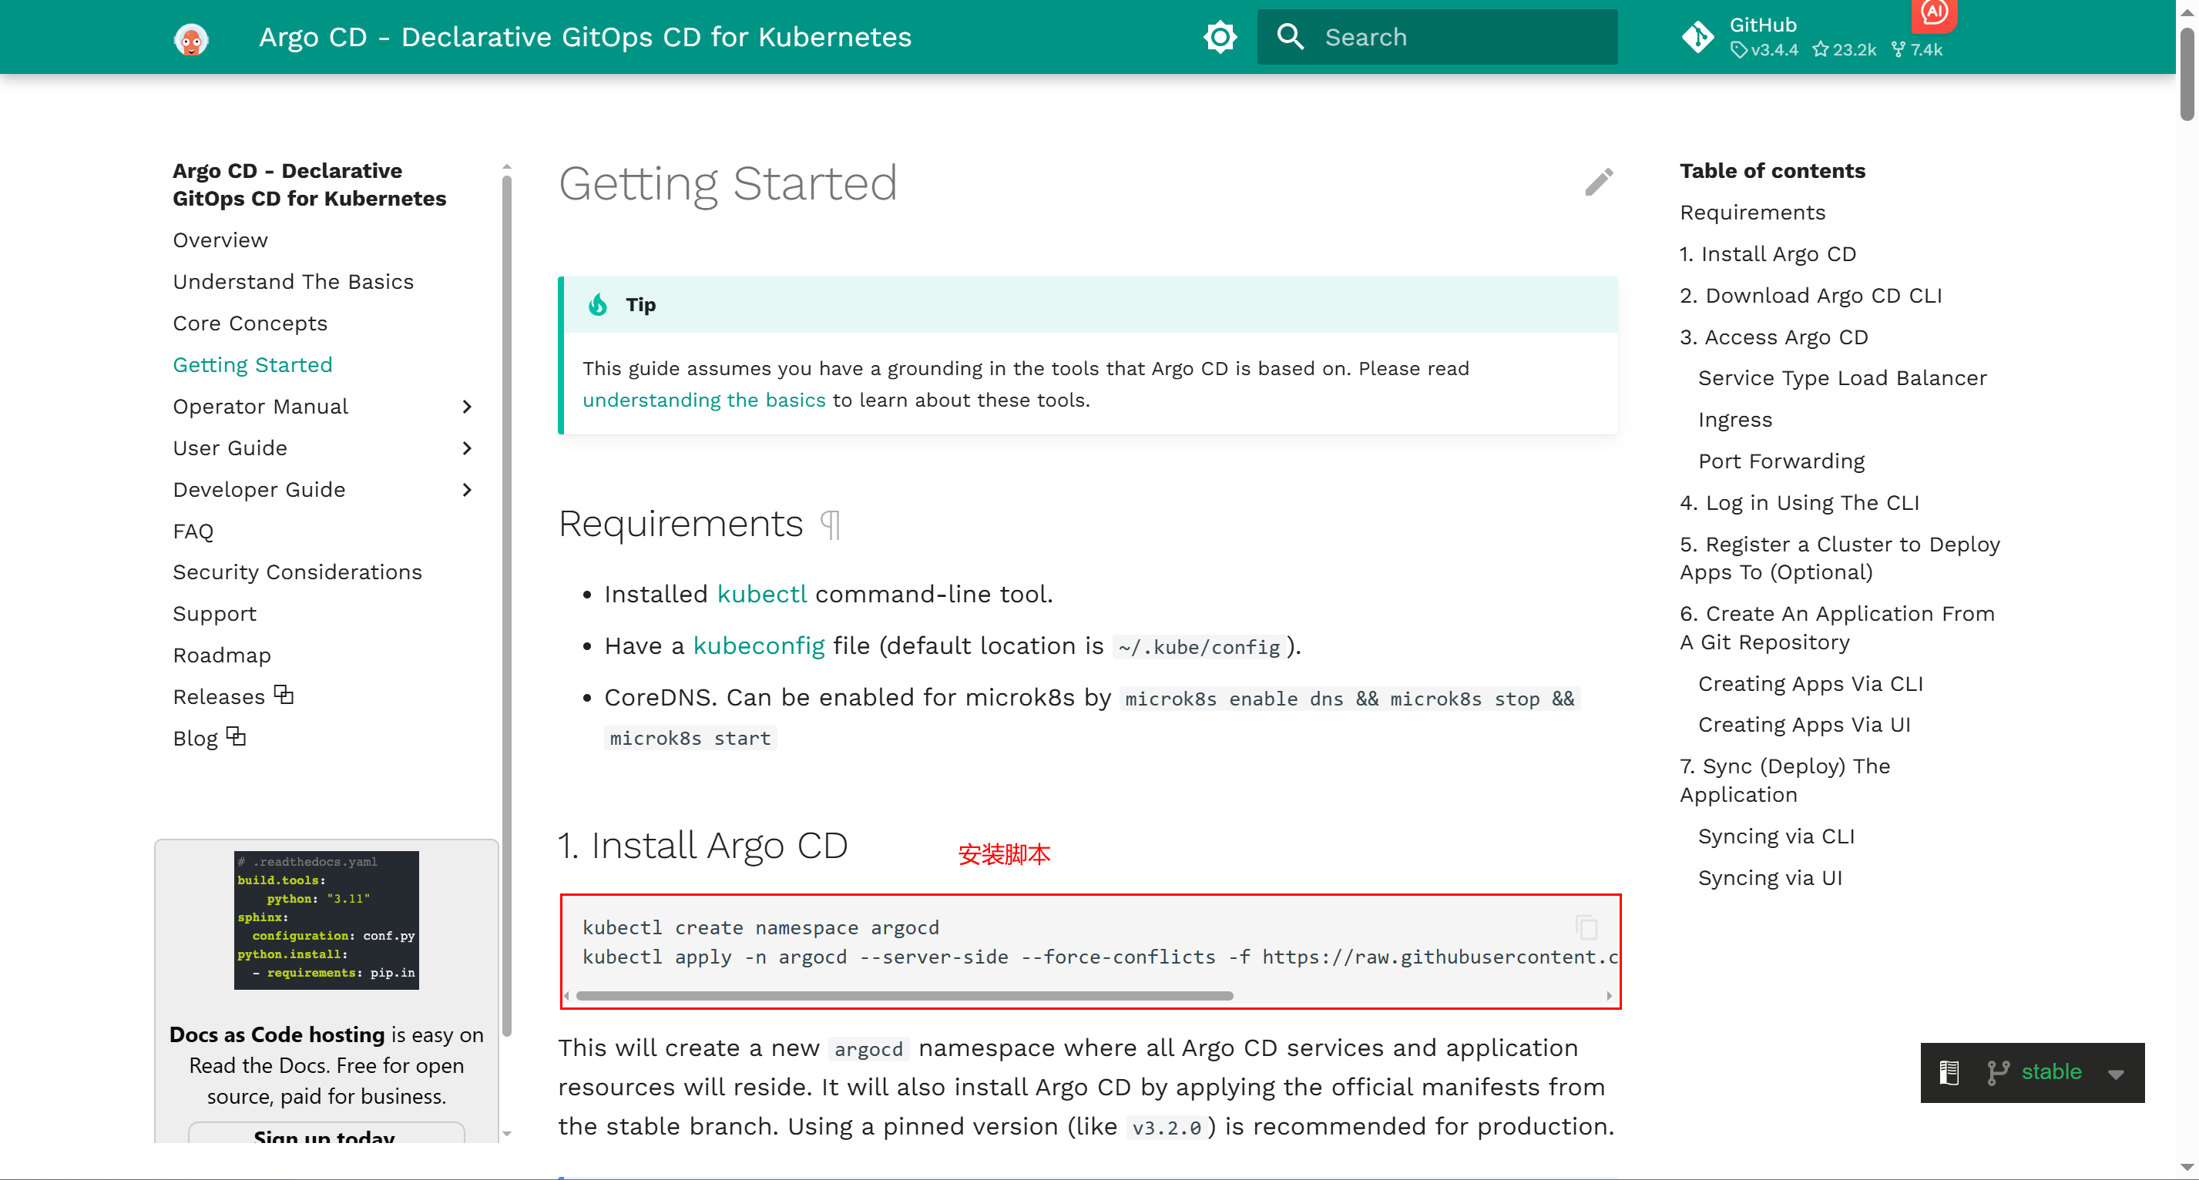Toggle the light/dark theme switch
The image size is (2199, 1180).
point(1220,38)
